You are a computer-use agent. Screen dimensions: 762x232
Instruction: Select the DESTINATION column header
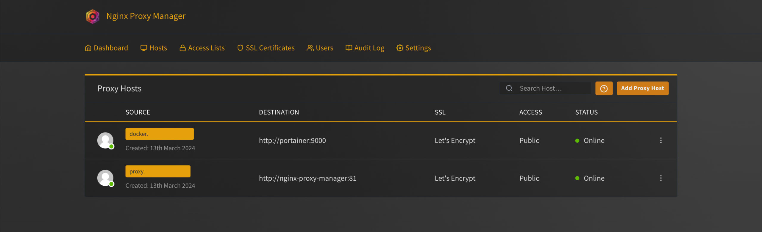click(279, 112)
